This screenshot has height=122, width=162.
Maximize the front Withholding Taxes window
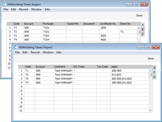tap(148, 47)
